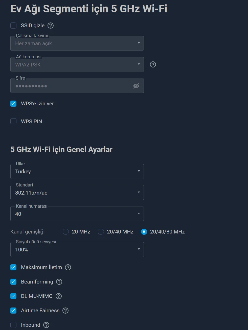The width and height of the screenshot is (248, 330).
Task: Click the Inbound help icon
Action: (x=46, y=325)
